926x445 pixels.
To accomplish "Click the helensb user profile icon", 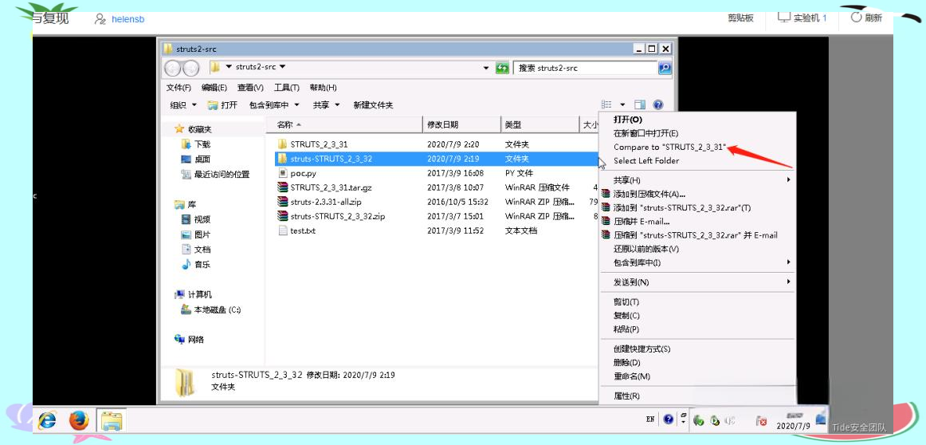I will coord(100,19).
